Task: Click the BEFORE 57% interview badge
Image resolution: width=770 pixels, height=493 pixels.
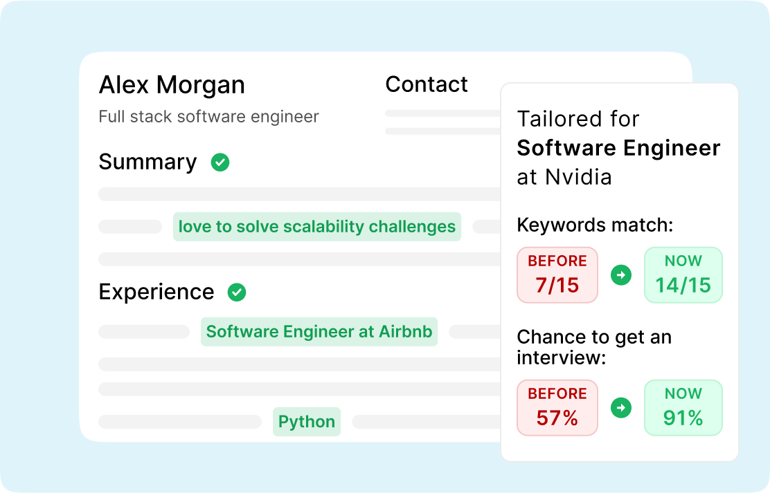Action: (x=557, y=408)
